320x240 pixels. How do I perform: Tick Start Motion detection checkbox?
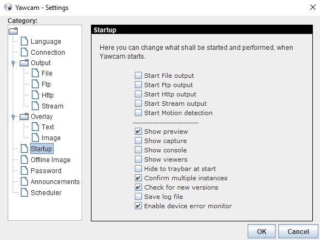pyautogui.click(x=138, y=113)
